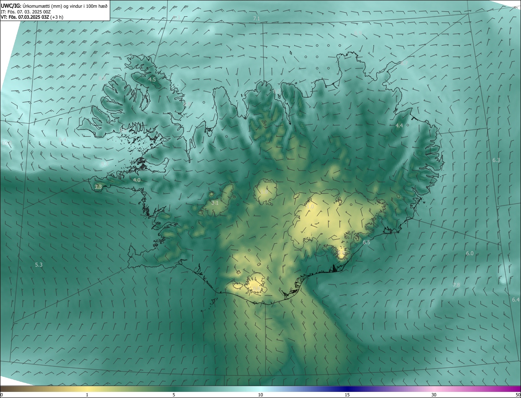Click the 5.3 value label over the ocean
This screenshot has width=521, height=398.
(39, 265)
